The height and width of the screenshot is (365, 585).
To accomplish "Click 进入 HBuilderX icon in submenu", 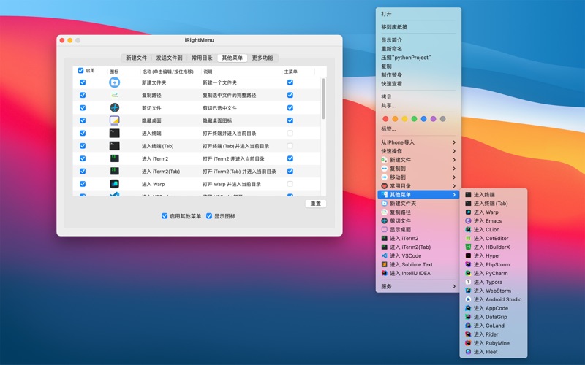I will pos(468,247).
